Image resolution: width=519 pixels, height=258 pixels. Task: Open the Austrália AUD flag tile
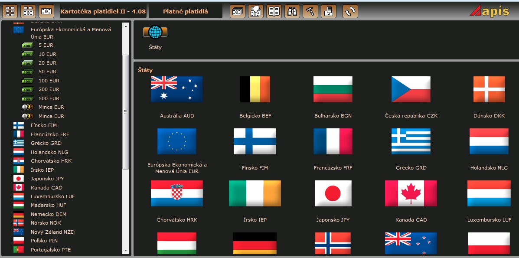click(x=177, y=90)
